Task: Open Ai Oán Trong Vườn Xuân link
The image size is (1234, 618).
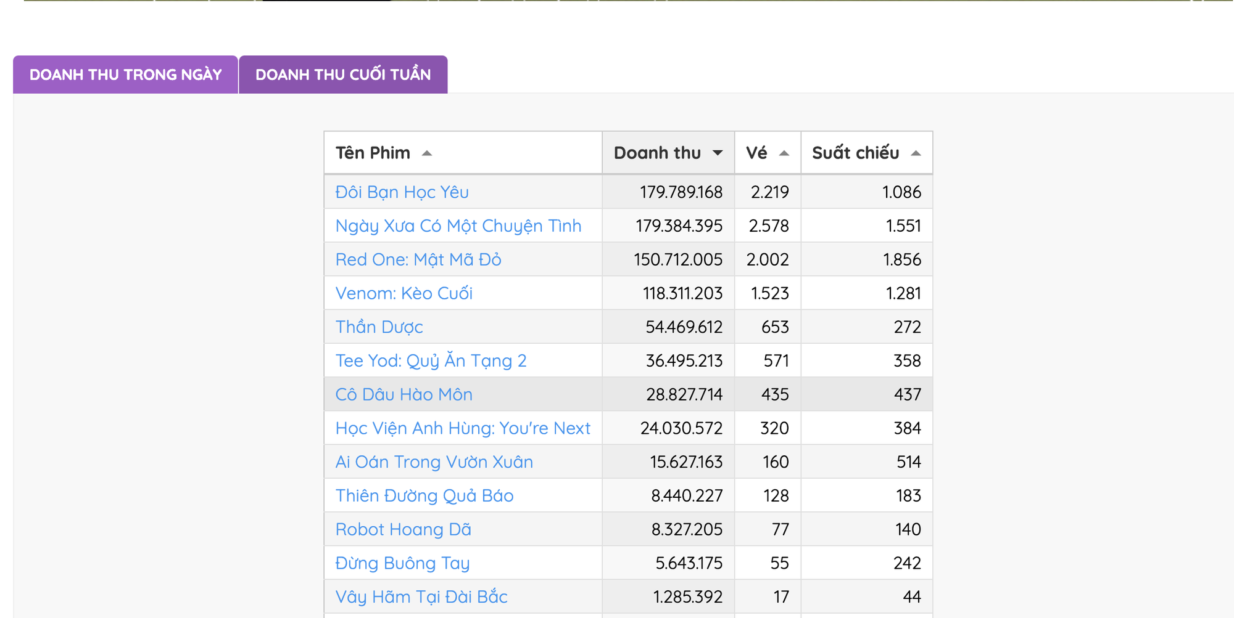Action: pyautogui.click(x=434, y=462)
